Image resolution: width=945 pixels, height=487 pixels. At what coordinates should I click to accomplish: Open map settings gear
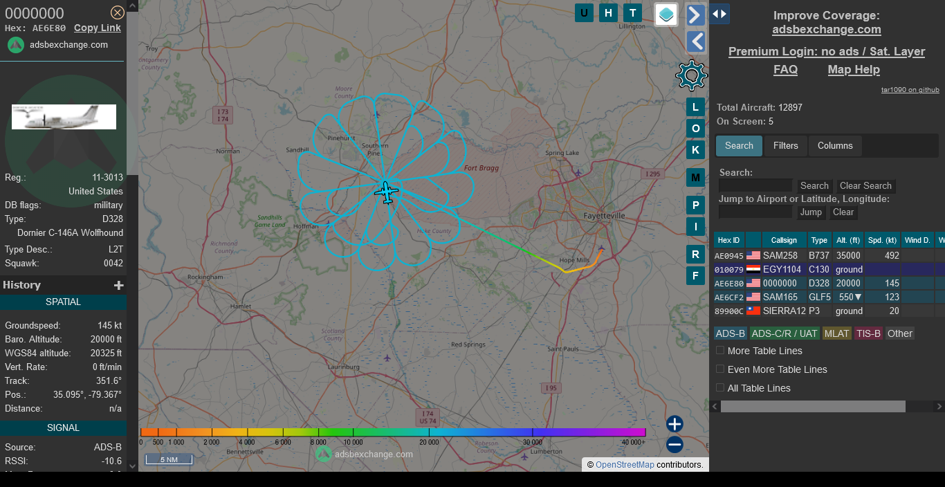click(x=692, y=75)
